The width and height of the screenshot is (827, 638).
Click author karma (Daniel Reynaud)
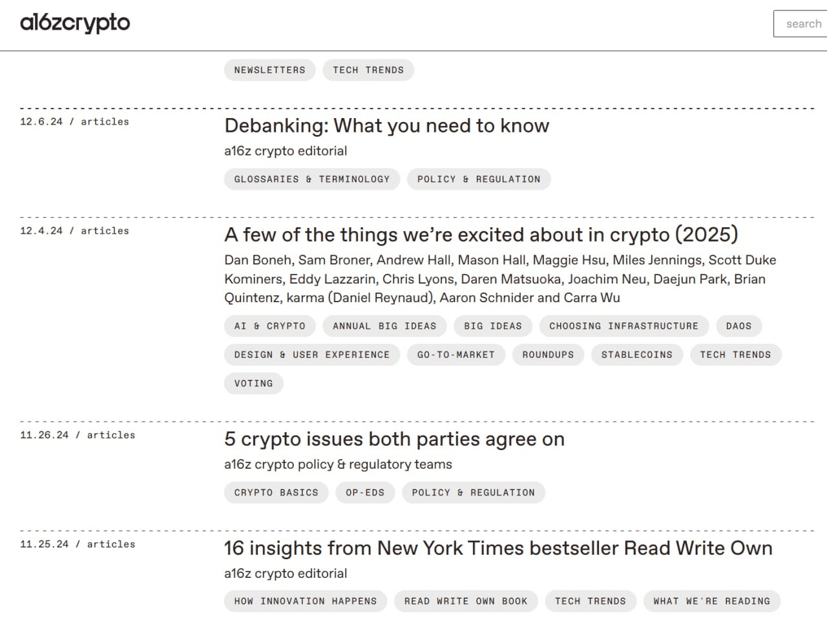pos(360,298)
